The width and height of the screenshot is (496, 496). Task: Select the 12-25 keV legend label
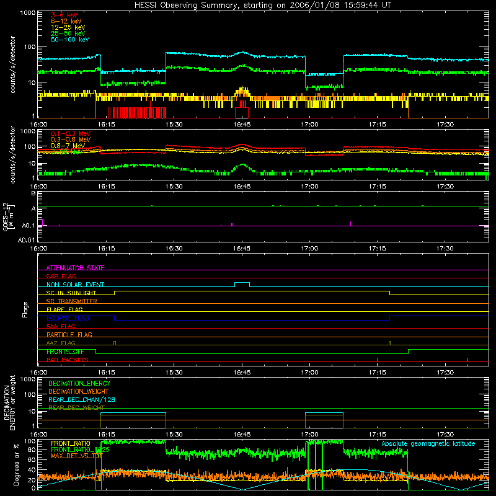(x=68, y=27)
